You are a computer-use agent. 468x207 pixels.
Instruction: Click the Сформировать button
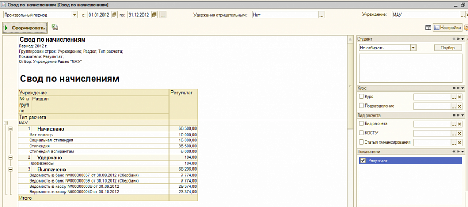click(x=25, y=28)
